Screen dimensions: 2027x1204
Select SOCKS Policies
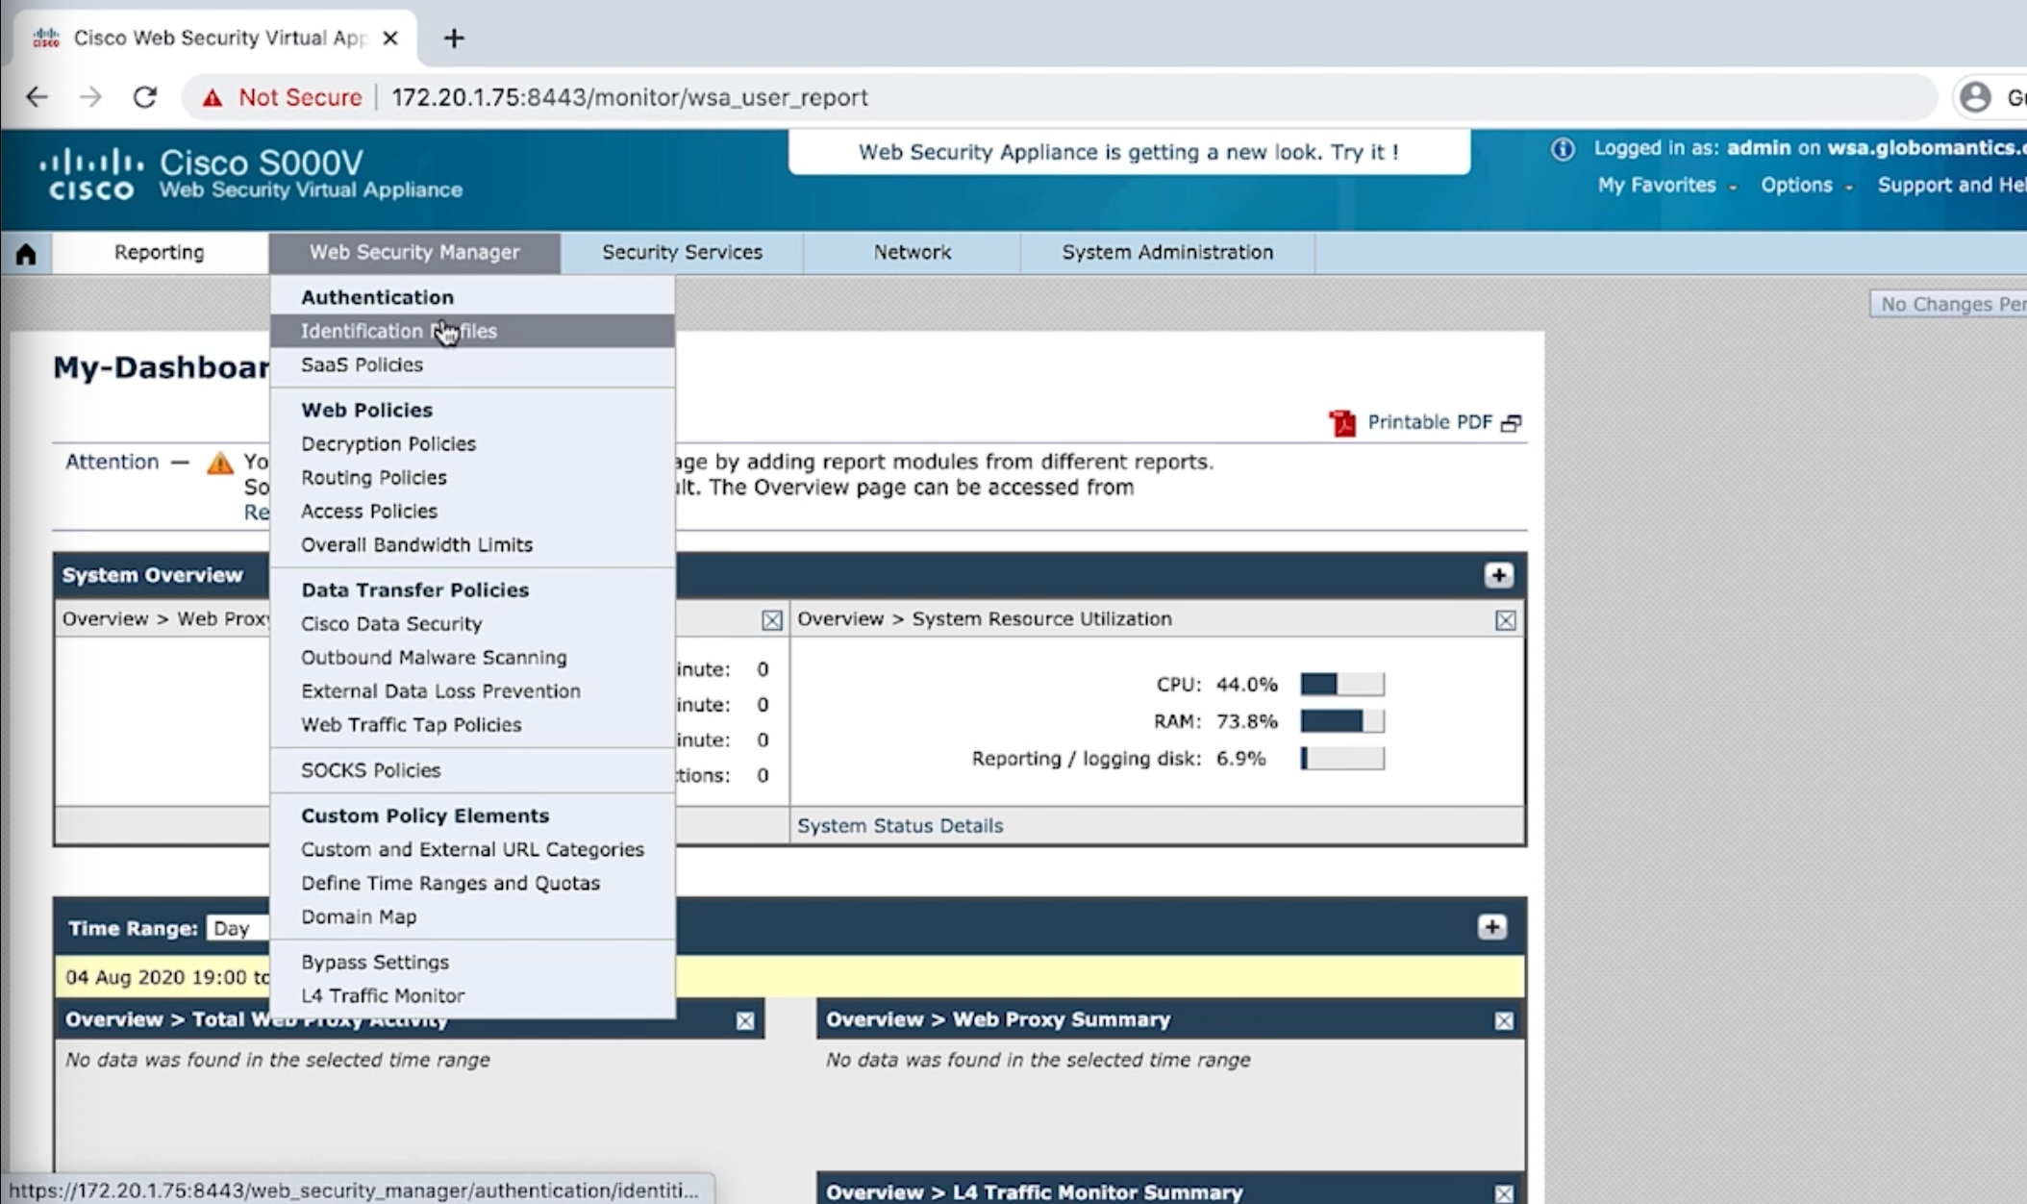tap(472, 770)
